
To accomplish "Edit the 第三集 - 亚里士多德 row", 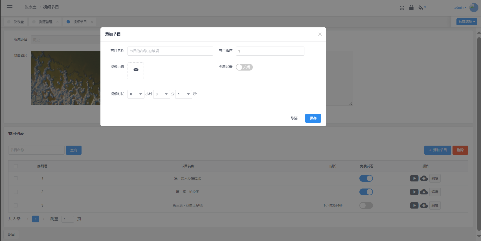I will [435, 205].
